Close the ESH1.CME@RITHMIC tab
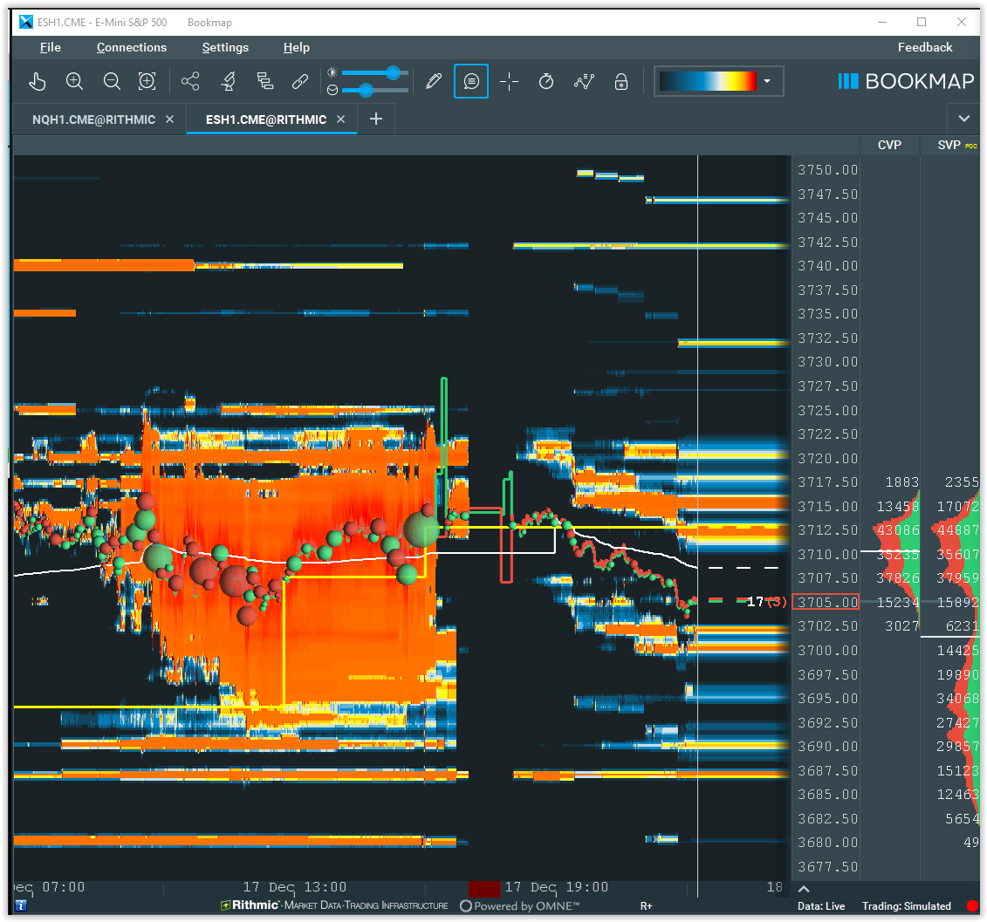The height and width of the screenshot is (922, 987). (x=340, y=119)
